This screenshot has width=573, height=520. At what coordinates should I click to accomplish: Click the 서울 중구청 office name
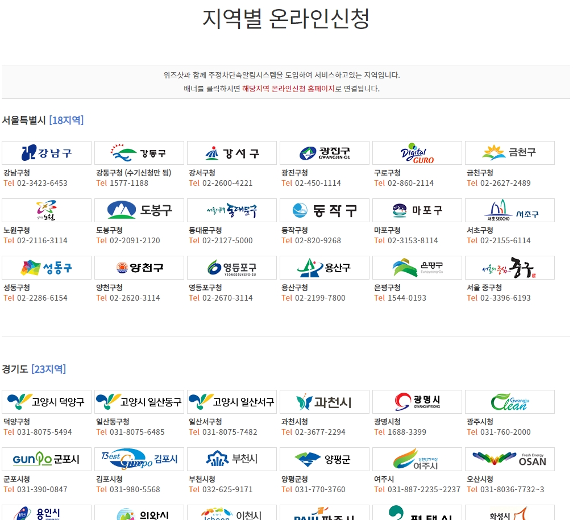click(x=484, y=288)
